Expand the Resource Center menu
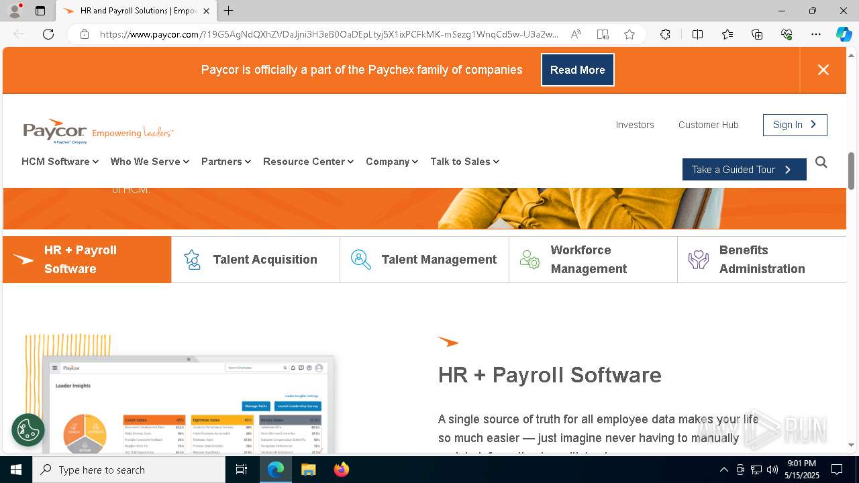The width and height of the screenshot is (859, 483). [x=308, y=162]
